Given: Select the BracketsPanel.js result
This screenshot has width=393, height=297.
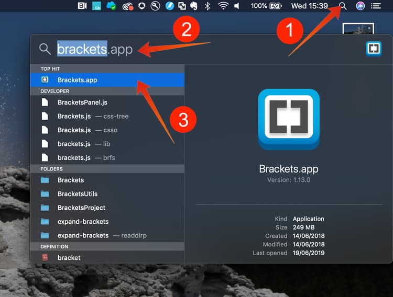Looking at the screenshot, I should coord(107,102).
